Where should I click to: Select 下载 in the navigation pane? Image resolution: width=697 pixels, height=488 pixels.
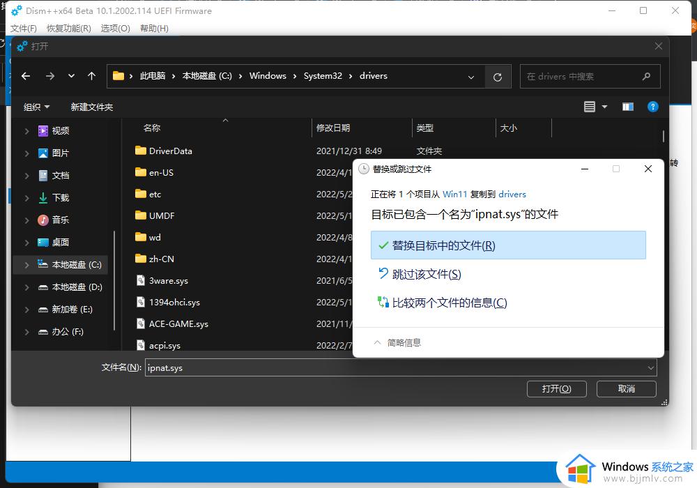coord(61,197)
